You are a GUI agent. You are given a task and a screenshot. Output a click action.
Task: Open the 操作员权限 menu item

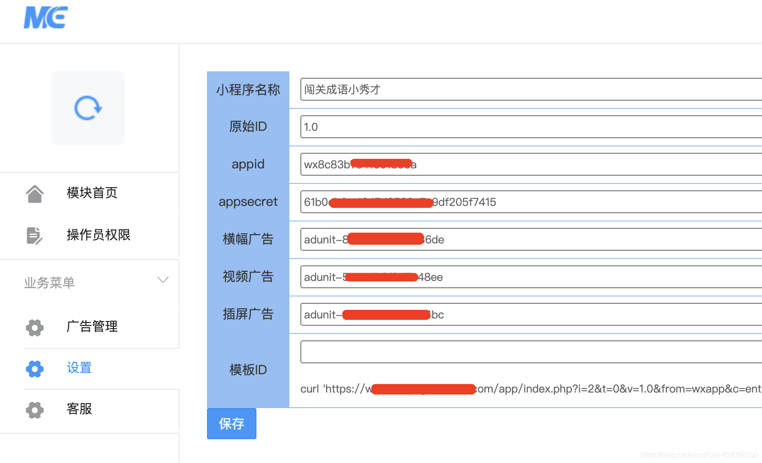(x=98, y=235)
